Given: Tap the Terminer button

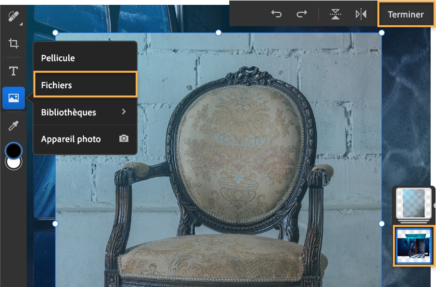Looking at the screenshot, I should 406,14.
